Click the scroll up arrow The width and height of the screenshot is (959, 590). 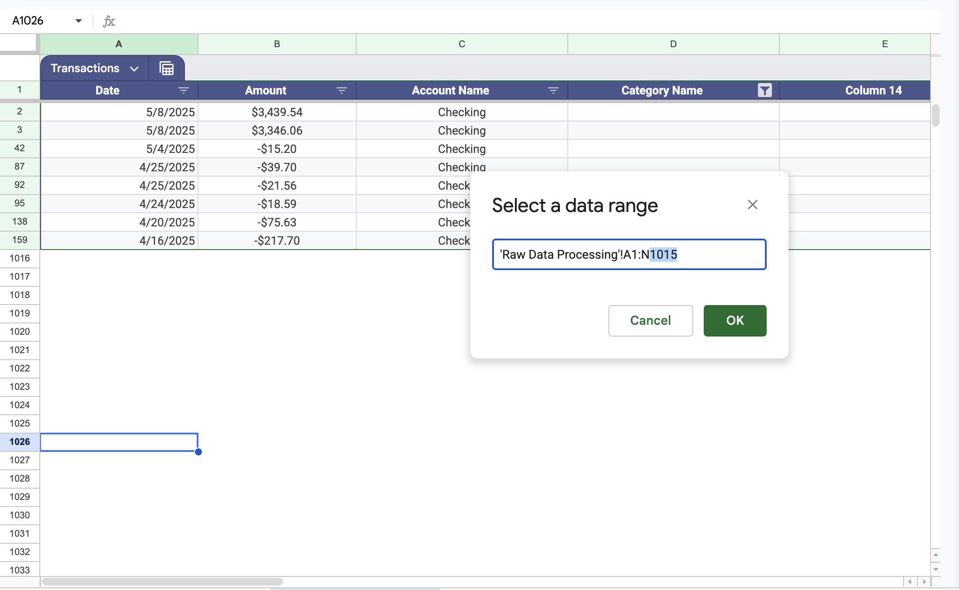(935, 555)
